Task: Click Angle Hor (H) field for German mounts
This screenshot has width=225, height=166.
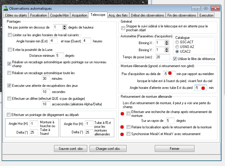Action: pos(89,124)
